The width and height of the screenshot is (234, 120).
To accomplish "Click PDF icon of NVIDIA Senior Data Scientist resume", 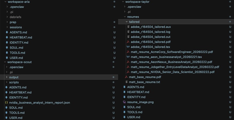I will pyautogui.click(x=128, y=72).
